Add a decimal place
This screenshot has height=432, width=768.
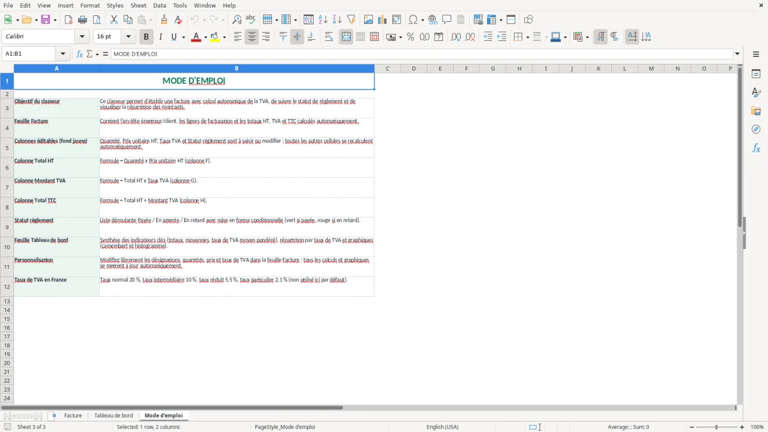456,37
